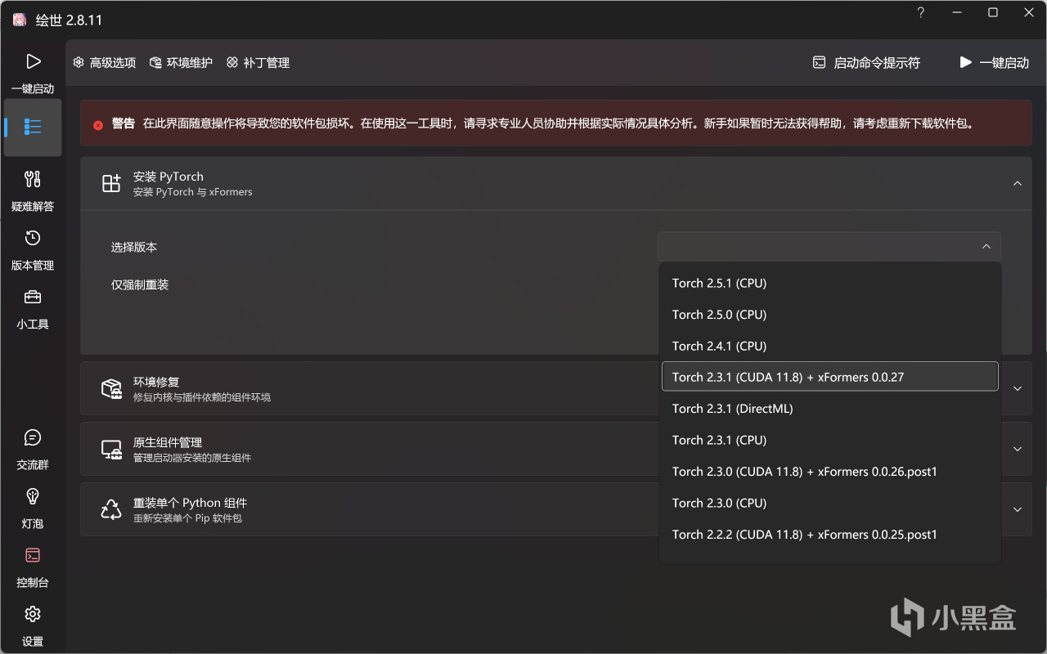Switch to 环境维护 tab
Image resolution: width=1047 pixels, height=654 pixels.
(181, 63)
